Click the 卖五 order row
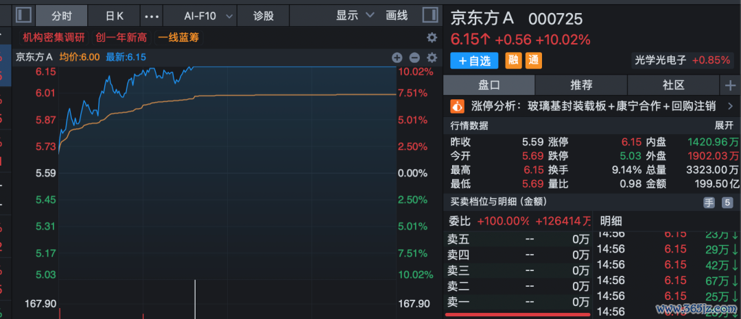741x319 pixels. coord(517,240)
